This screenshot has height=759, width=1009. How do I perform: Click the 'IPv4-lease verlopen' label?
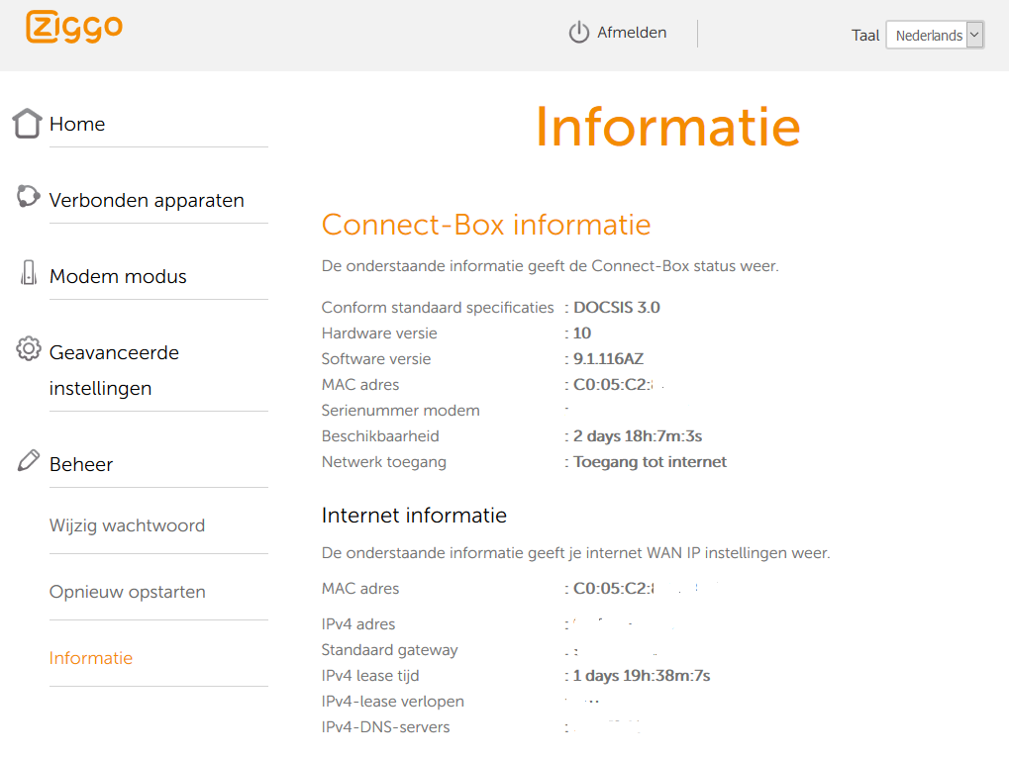point(392,701)
